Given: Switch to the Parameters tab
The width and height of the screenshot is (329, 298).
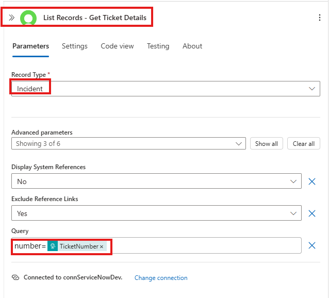Looking at the screenshot, I should click(x=30, y=46).
